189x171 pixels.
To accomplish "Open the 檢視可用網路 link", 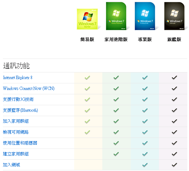I will (16, 132).
